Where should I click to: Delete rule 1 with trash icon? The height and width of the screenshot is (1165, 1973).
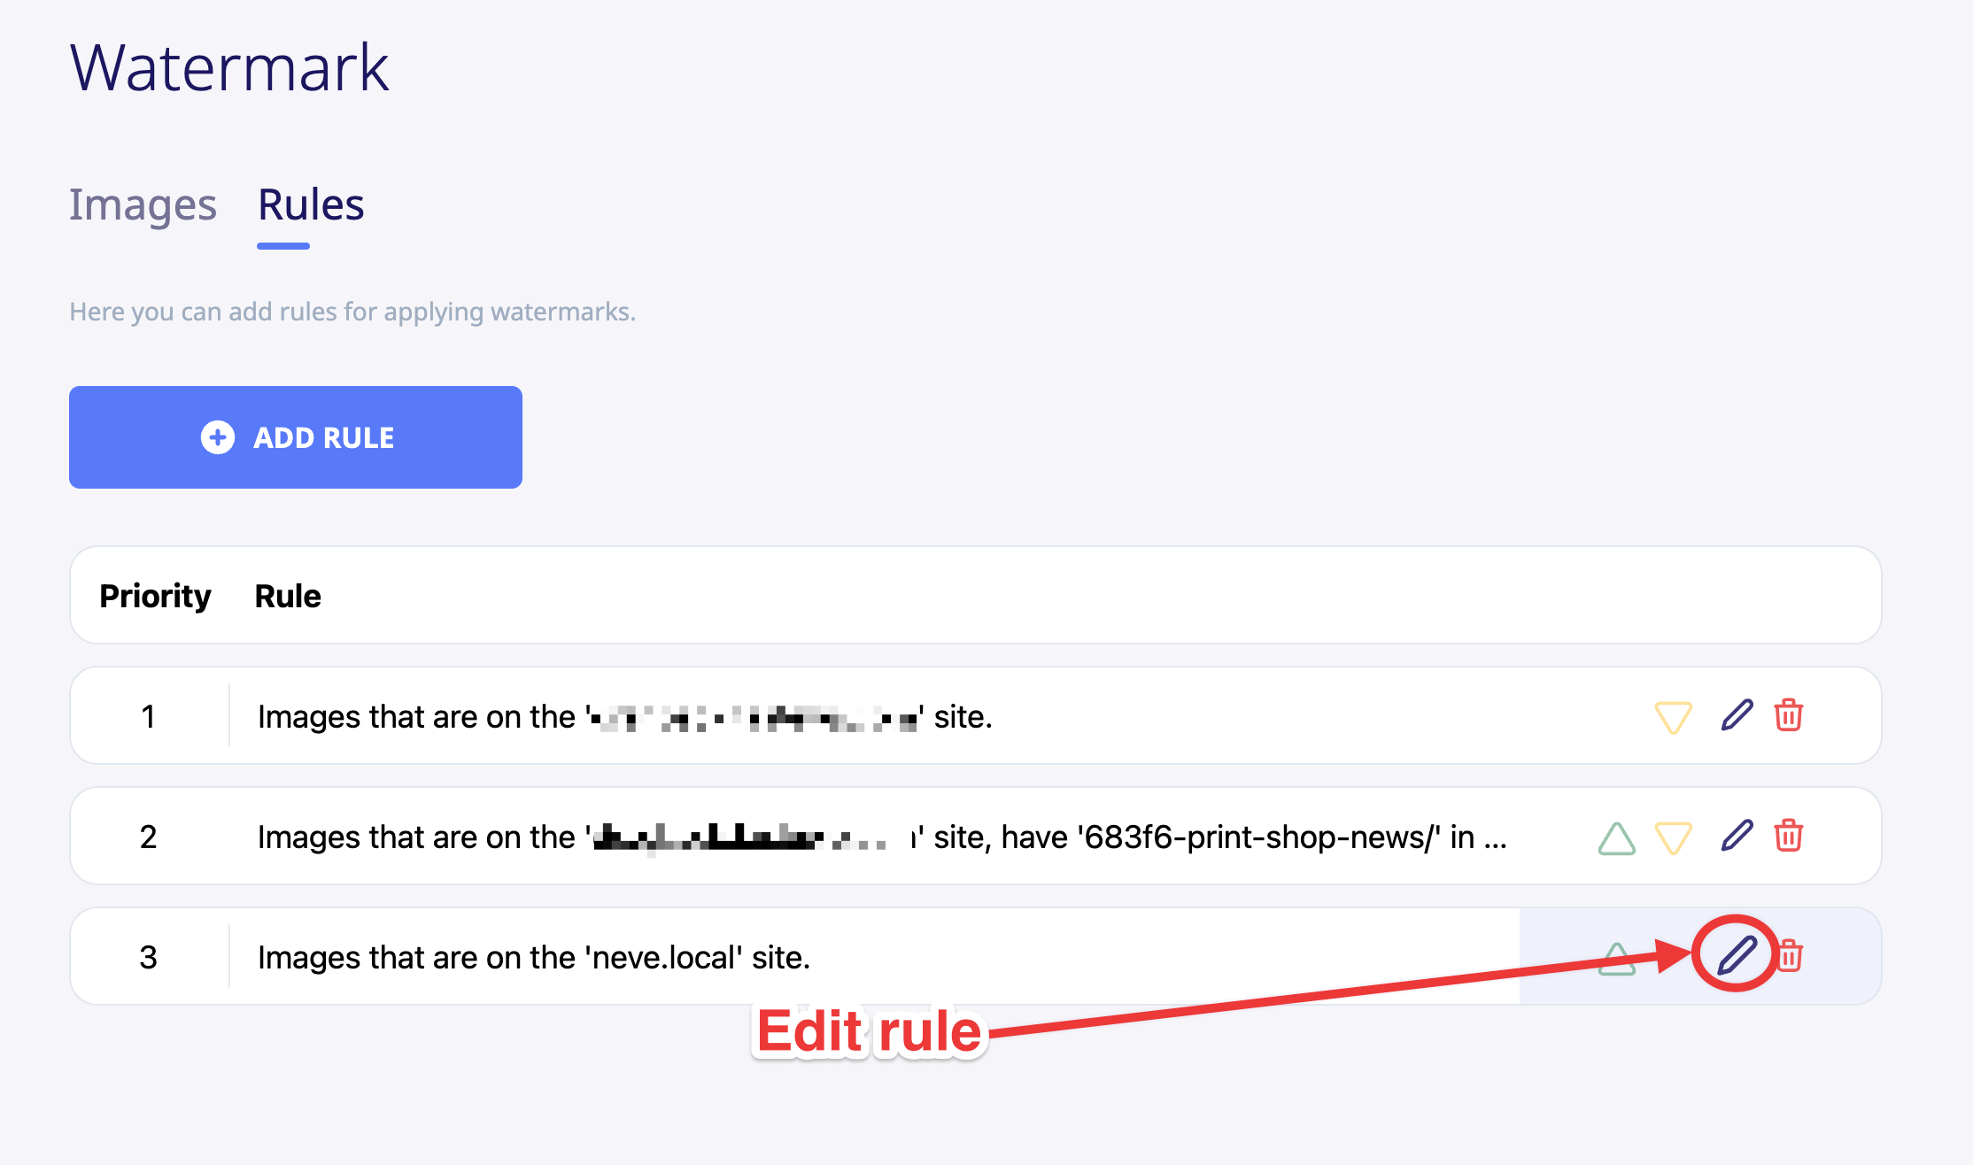(1789, 714)
